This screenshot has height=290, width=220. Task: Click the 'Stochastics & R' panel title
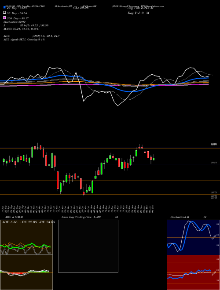coord(180,217)
